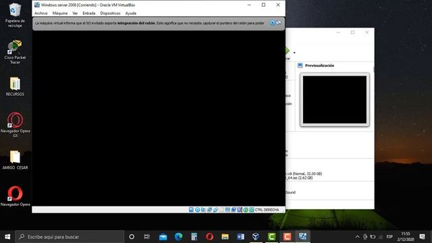The height and width of the screenshot is (243, 432).
Task: Select the Navegador Opera GX desktop shortcut
Action: 15,125
